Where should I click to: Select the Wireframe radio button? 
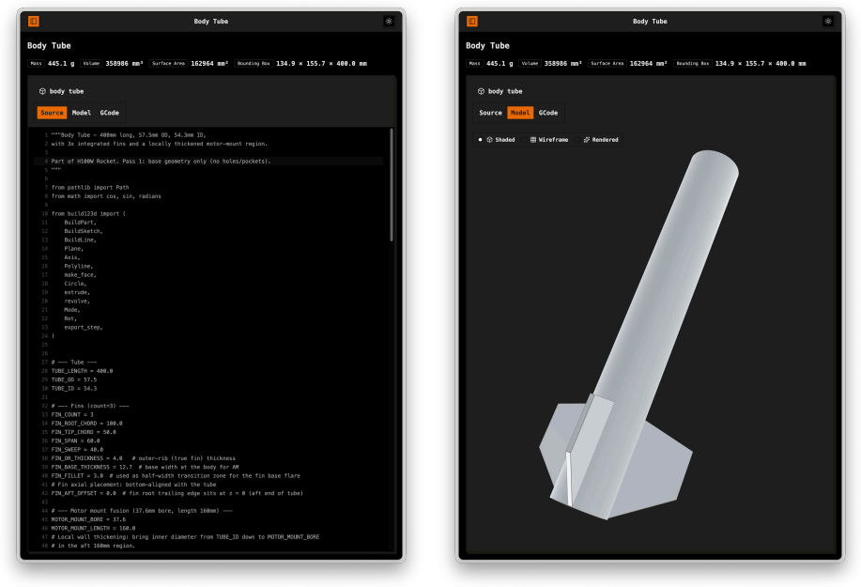(x=524, y=140)
